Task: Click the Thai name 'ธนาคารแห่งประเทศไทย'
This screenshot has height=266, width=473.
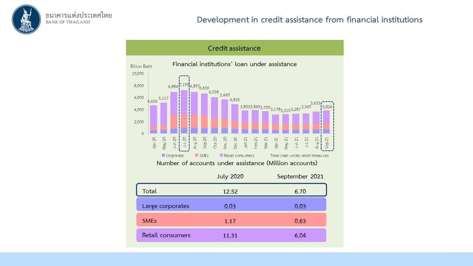Action: click(x=78, y=15)
